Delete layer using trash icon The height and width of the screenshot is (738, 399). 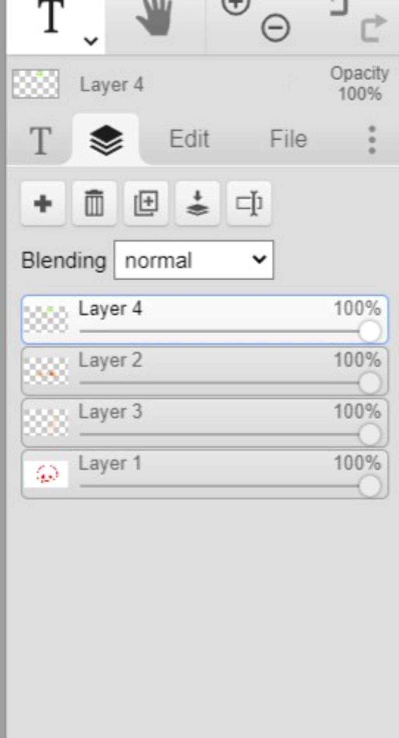pyautogui.click(x=94, y=203)
